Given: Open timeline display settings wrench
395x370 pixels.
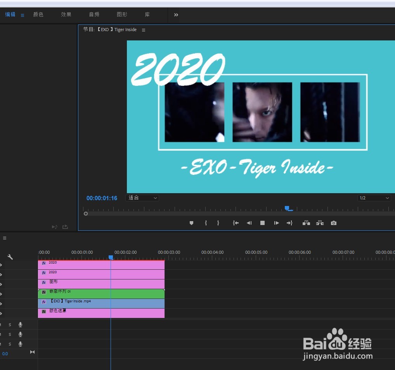Looking at the screenshot, I should (x=10, y=257).
